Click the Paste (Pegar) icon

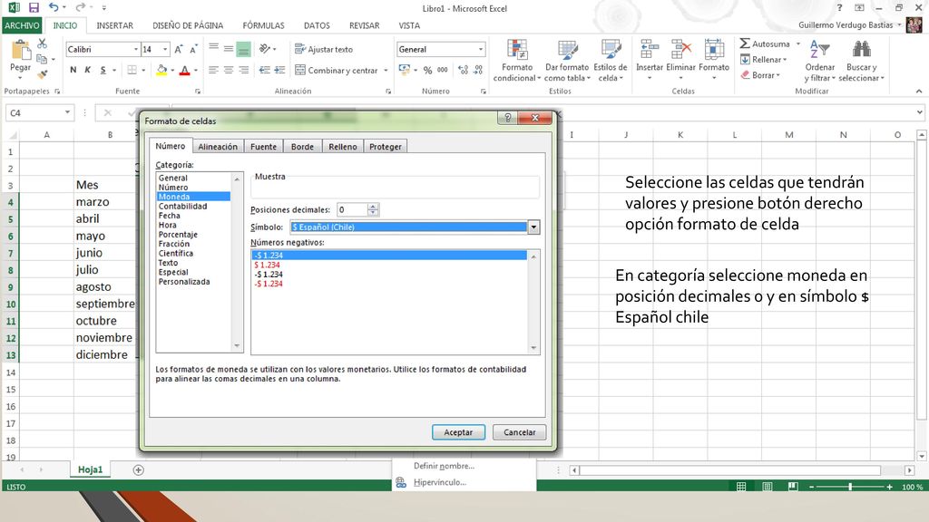click(21, 51)
